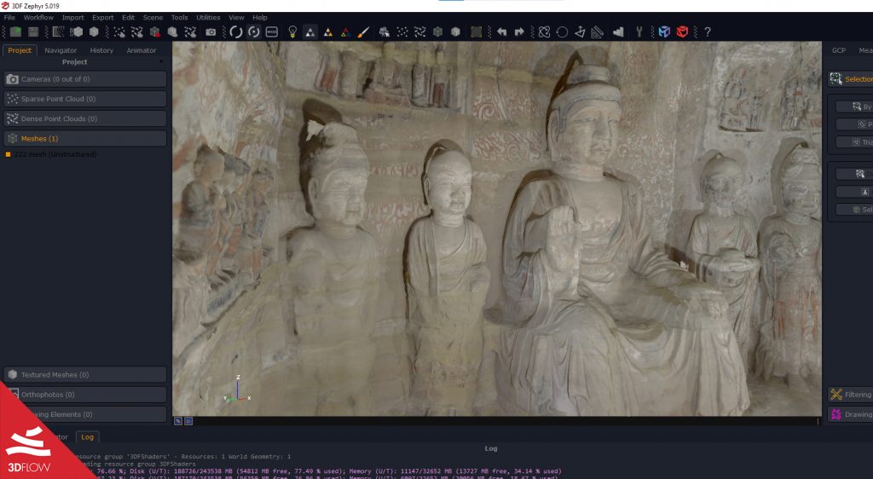
Task: Click the red cube logo icon
Action: tap(682, 32)
